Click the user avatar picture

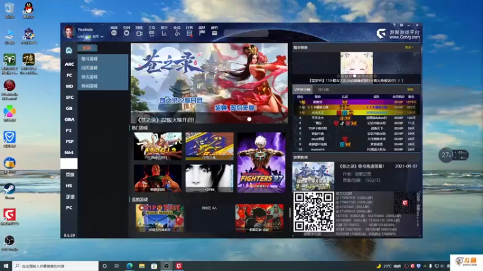pyautogui.click(x=69, y=32)
